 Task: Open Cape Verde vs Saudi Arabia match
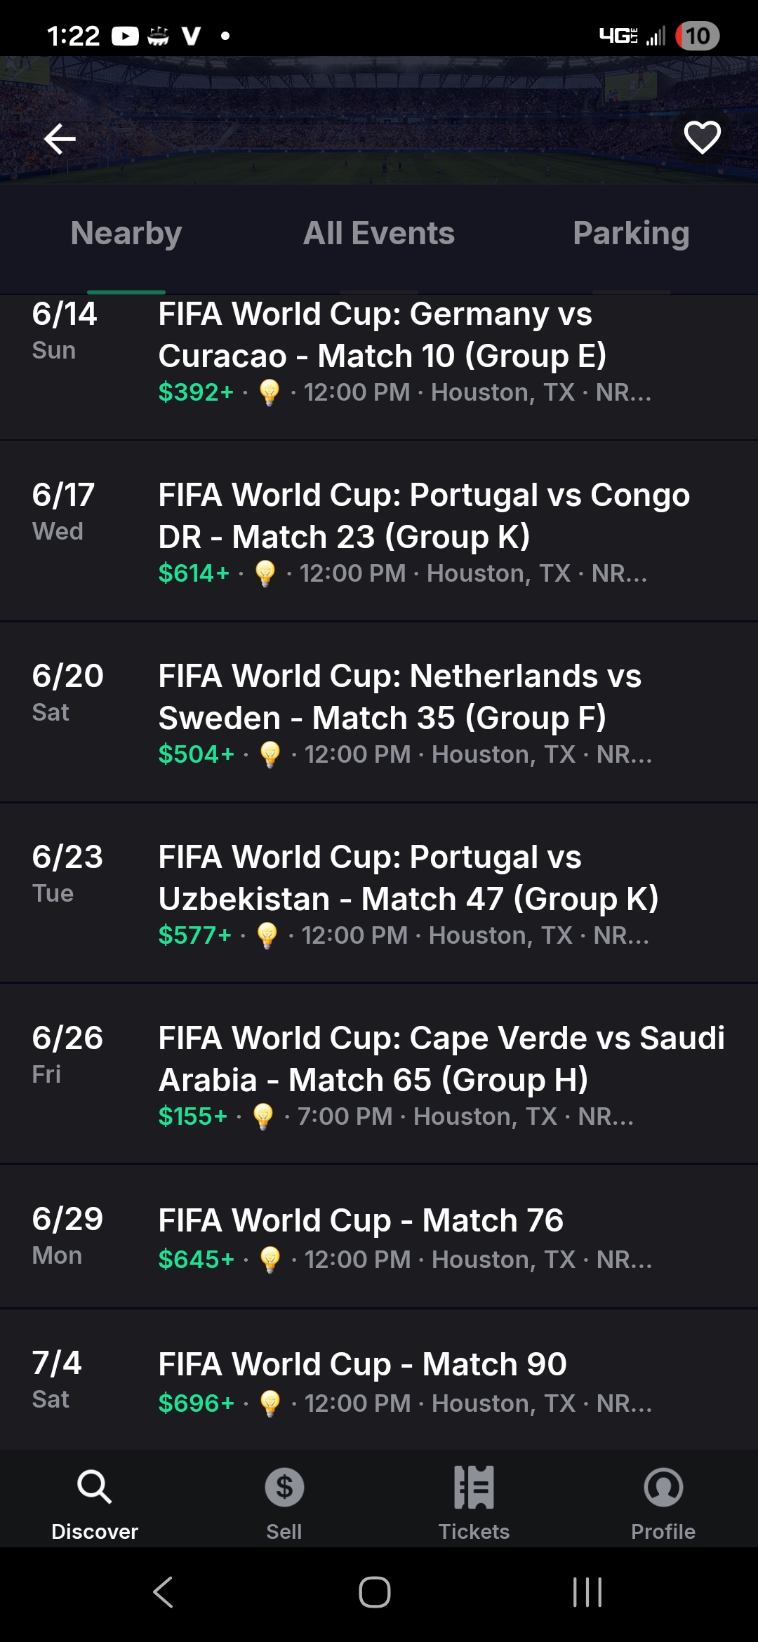point(441,1059)
